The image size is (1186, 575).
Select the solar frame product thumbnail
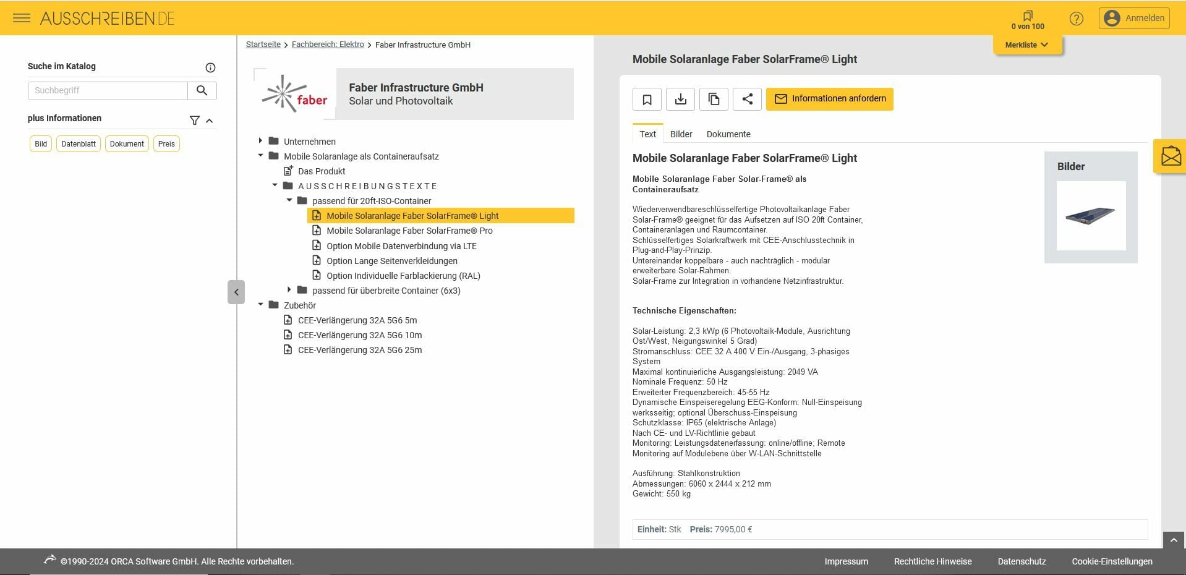pos(1091,216)
